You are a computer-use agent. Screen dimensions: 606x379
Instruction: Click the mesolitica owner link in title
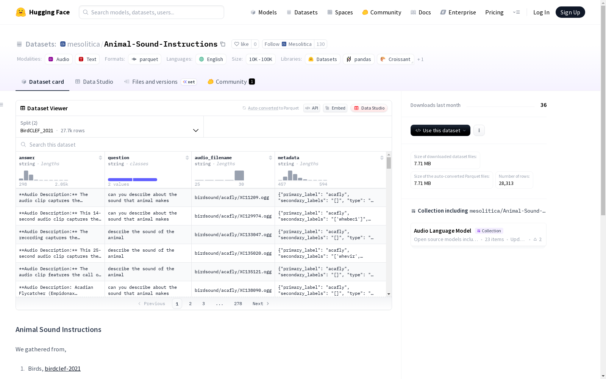point(83,44)
